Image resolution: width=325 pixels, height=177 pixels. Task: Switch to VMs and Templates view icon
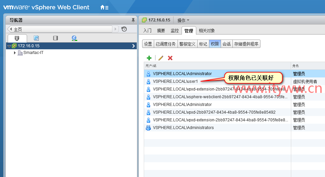pyautogui.click(x=36, y=38)
